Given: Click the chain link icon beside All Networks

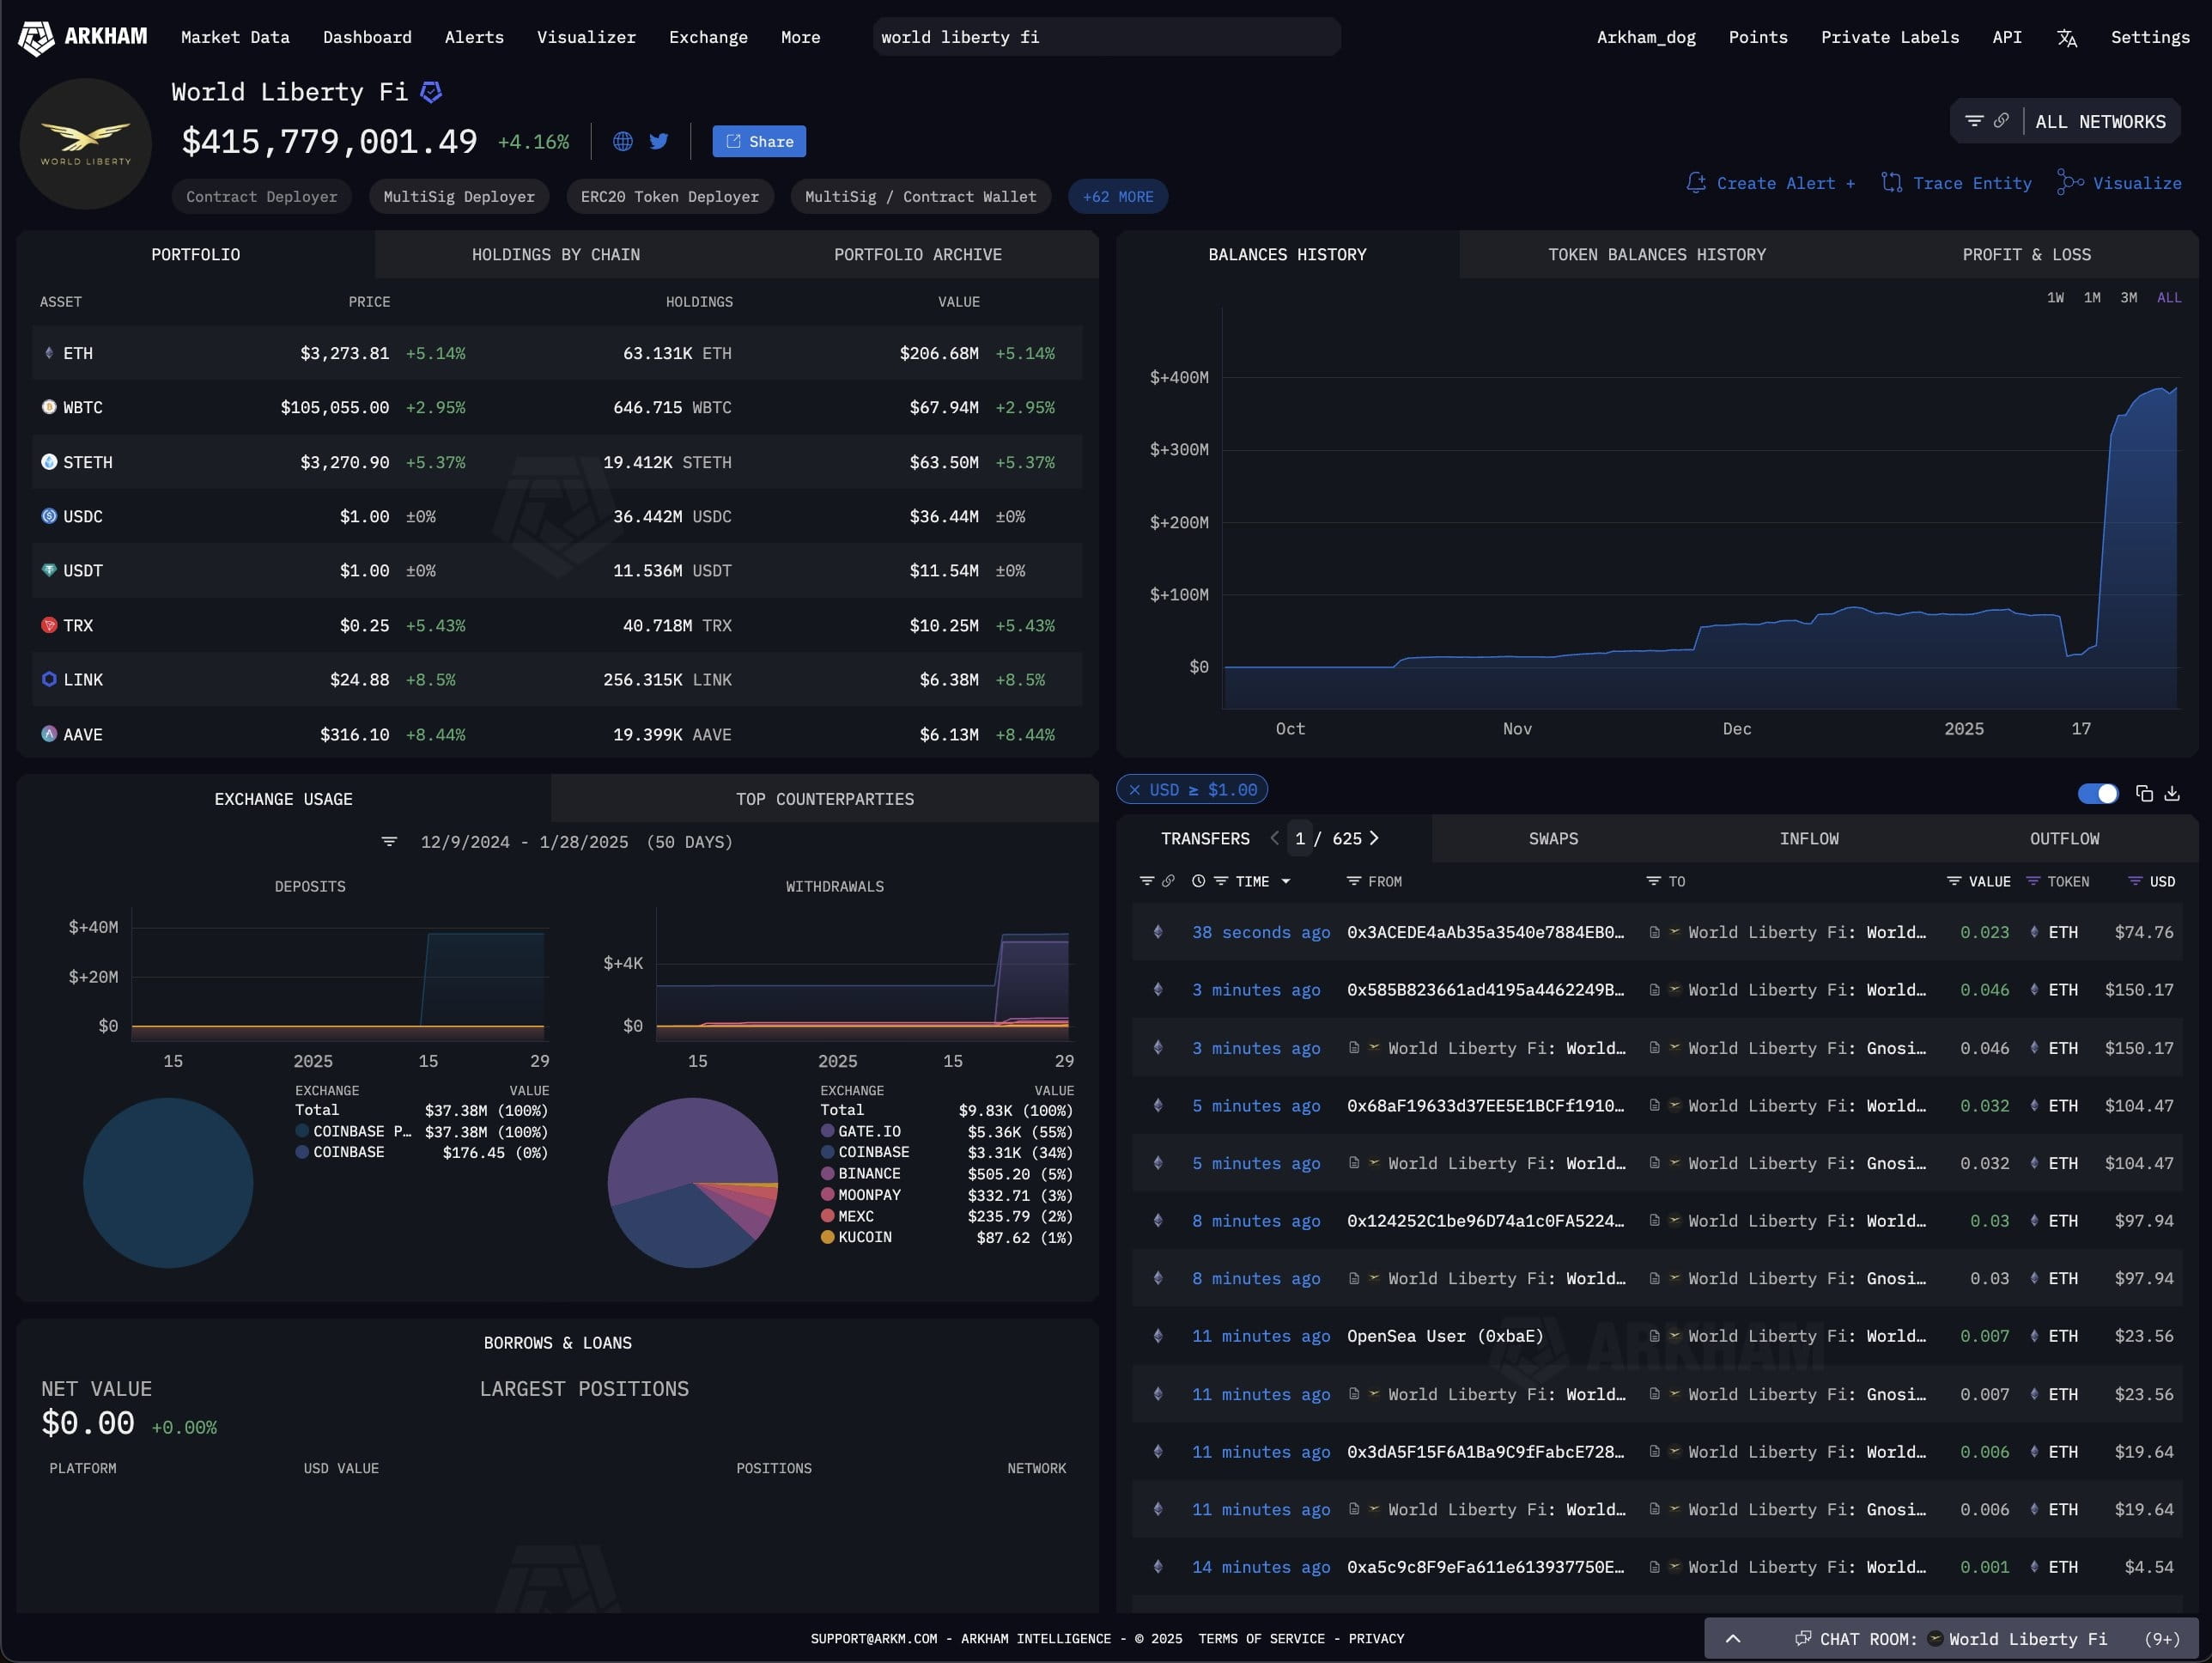Looking at the screenshot, I should click(x=2001, y=121).
